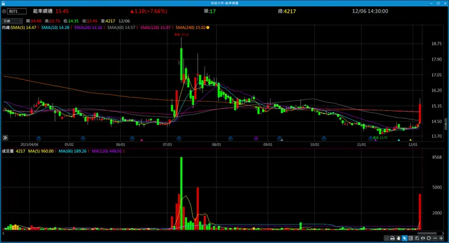Image resolution: width=449 pixels, height=243 pixels.
Task: Click the timestamp 12/06 14:30:00
Action: [x=370, y=11]
